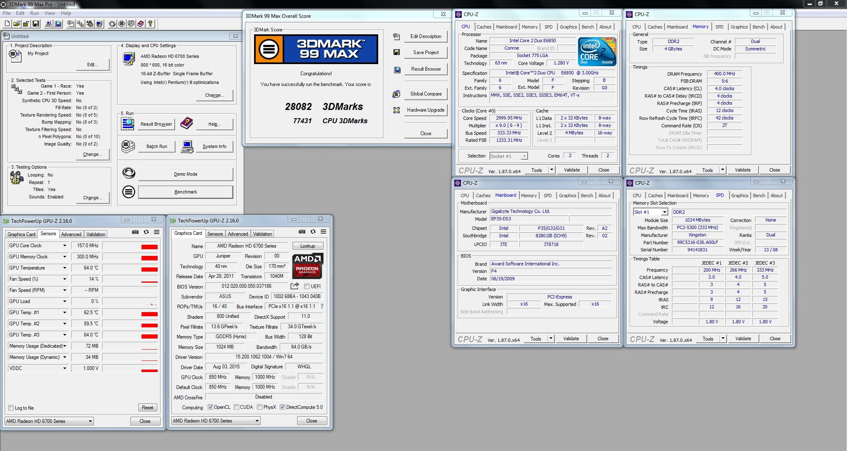Click the Demo Mode button
847x451 pixels.
pyautogui.click(x=185, y=174)
